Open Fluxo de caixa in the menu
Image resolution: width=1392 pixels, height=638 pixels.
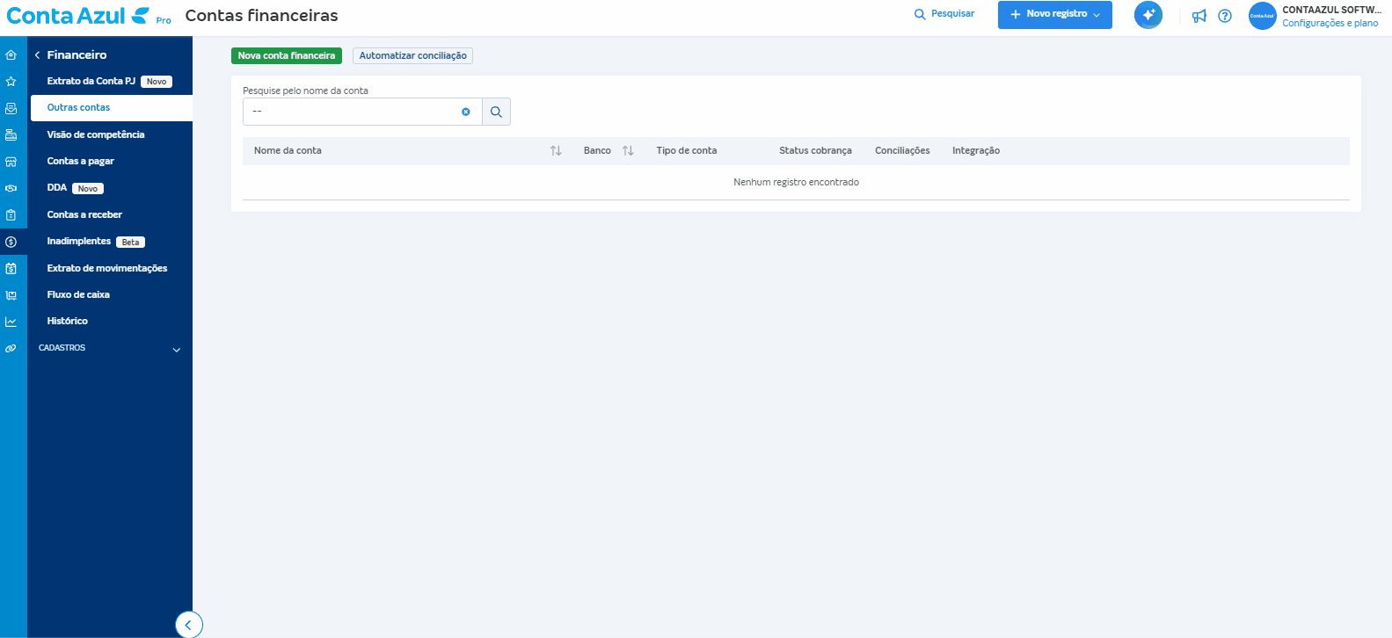78,295
